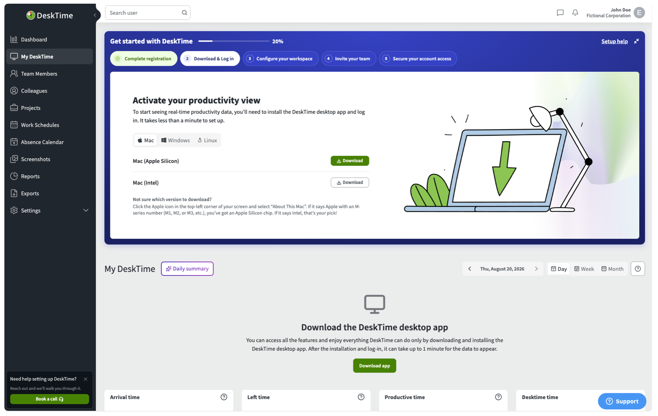The height and width of the screenshot is (416, 658).
Task: Open Secure your account access step
Action: tap(418, 58)
